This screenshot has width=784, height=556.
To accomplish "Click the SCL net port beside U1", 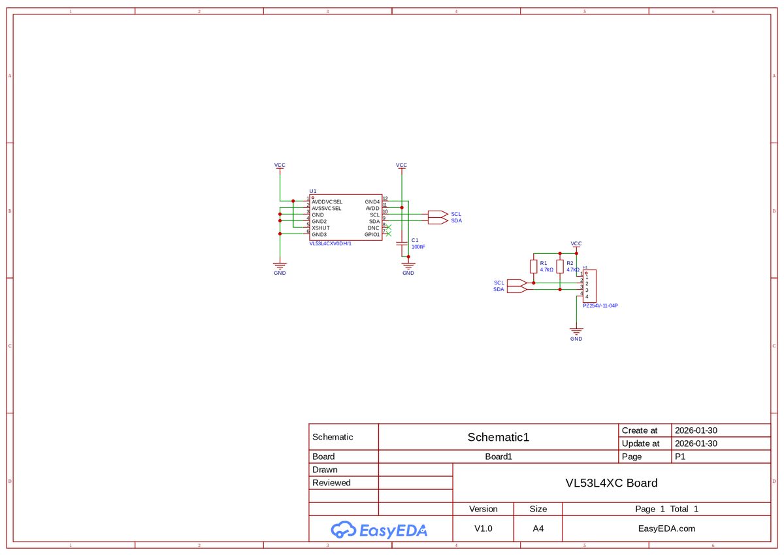I will pos(438,215).
